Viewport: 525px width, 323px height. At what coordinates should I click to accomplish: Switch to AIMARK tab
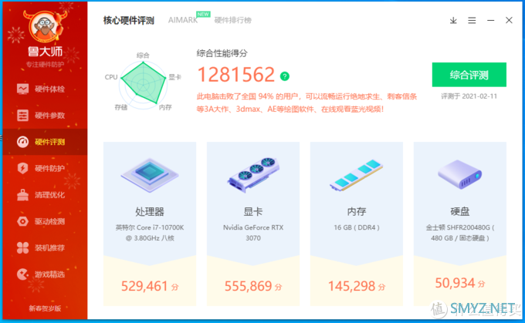183,20
